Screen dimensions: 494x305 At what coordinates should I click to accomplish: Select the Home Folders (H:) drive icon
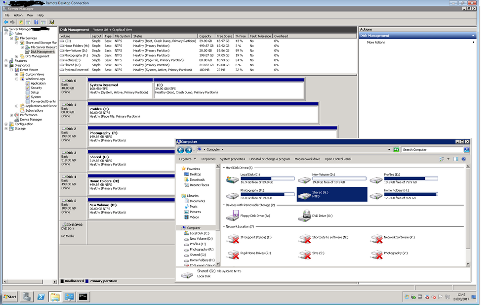(376, 196)
